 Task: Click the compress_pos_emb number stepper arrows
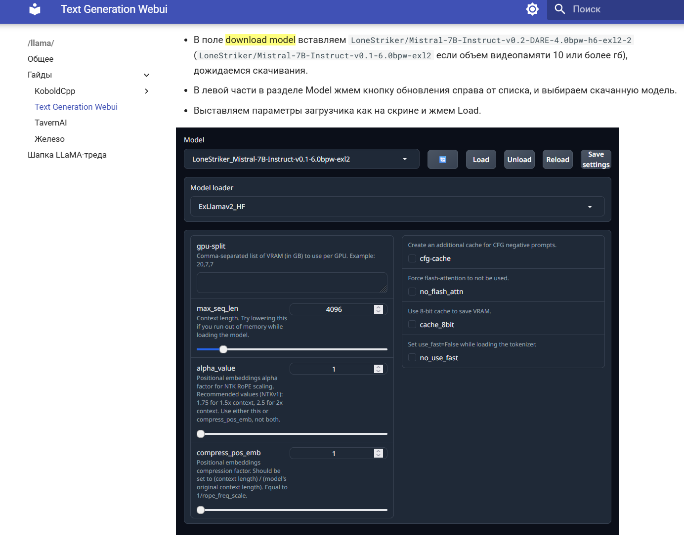(379, 454)
